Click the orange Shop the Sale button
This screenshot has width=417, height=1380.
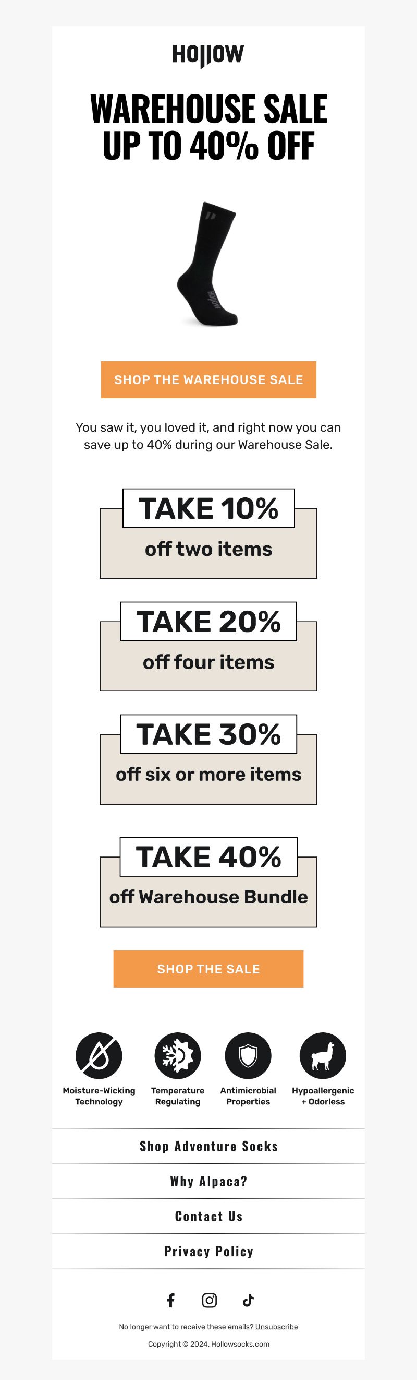pyautogui.click(x=208, y=969)
